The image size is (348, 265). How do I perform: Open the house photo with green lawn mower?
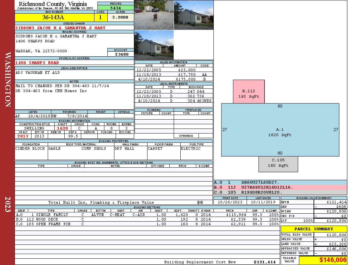[194, 15]
